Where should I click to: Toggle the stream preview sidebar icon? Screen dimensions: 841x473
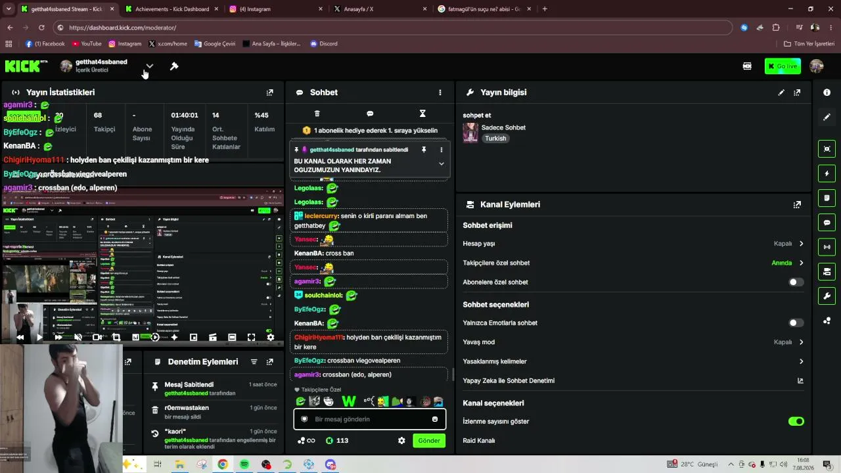coord(827,149)
